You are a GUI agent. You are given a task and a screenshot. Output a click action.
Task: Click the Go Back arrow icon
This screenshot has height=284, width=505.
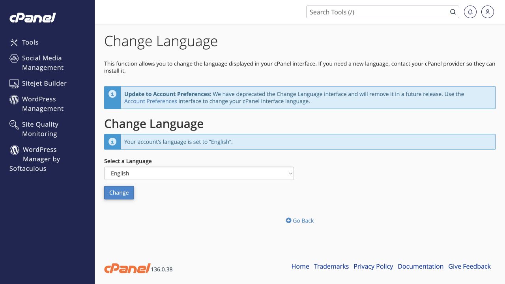click(288, 220)
